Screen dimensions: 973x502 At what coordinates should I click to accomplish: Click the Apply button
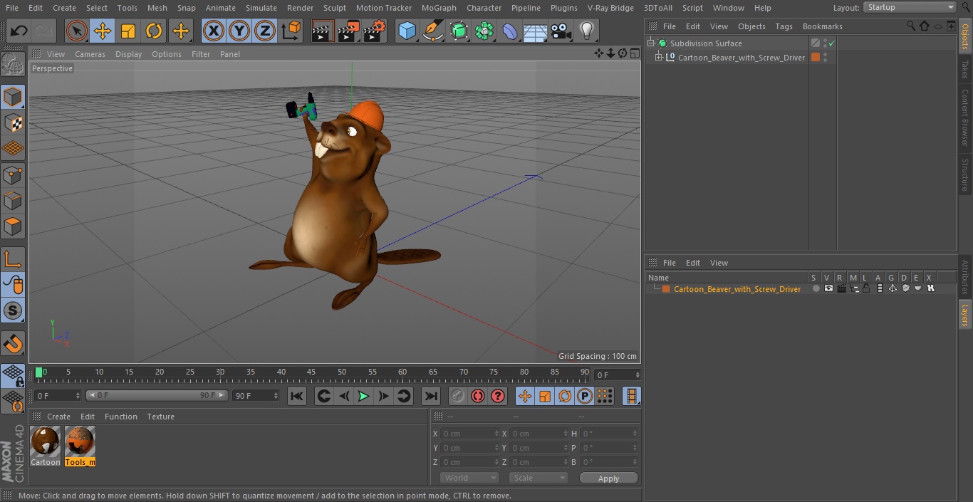[x=608, y=478]
